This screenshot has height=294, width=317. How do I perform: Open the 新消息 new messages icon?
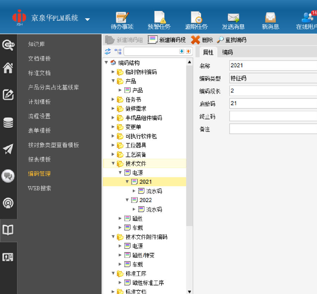[270, 20]
